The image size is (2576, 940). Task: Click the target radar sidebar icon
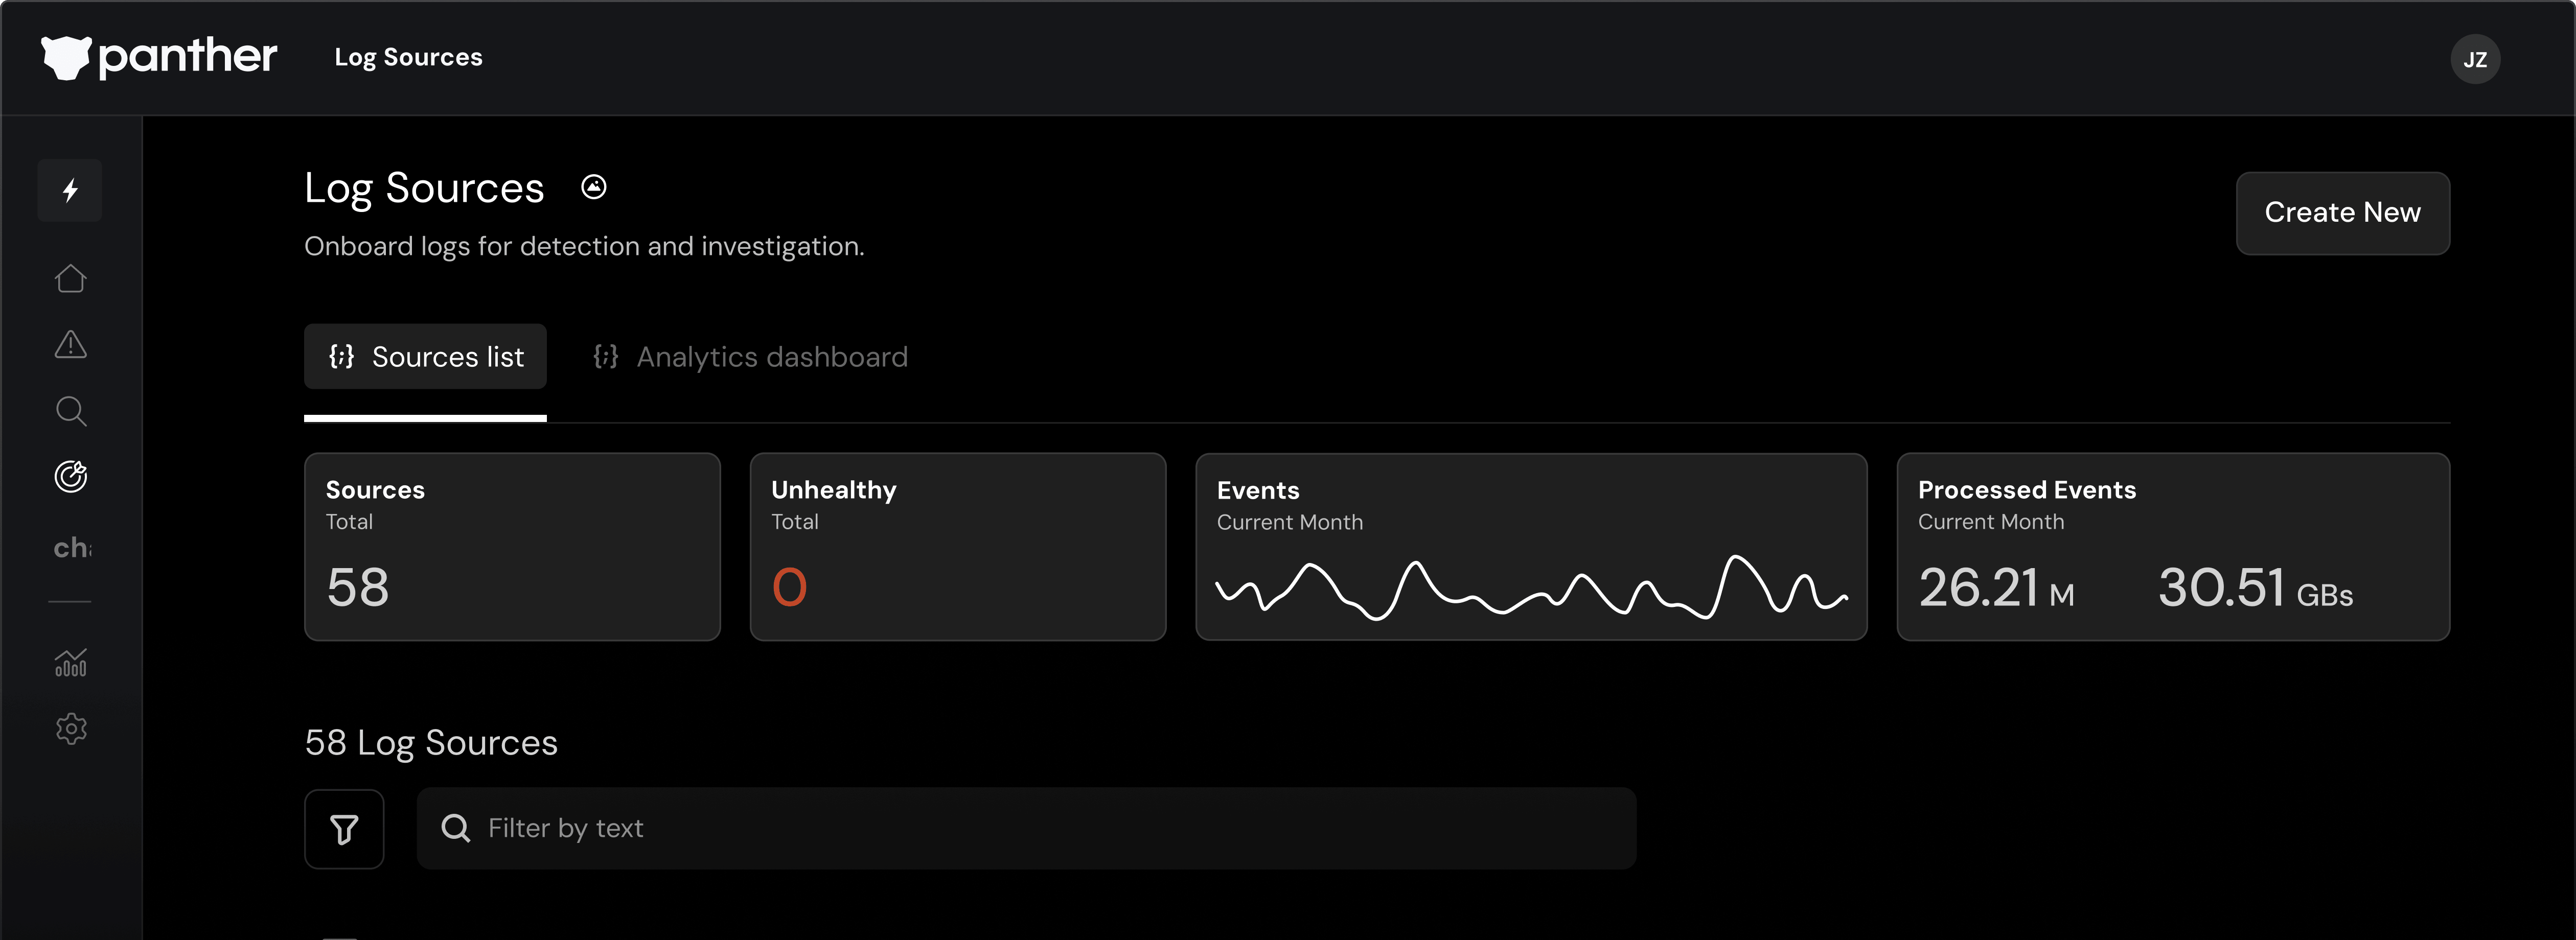coord(70,477)
